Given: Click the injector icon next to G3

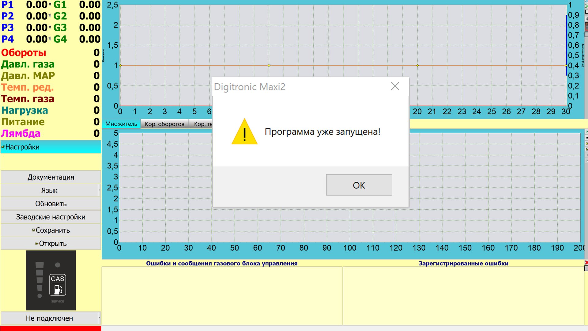Looking at the screenshot, I should pyautogui.click(x=50, y=28).
